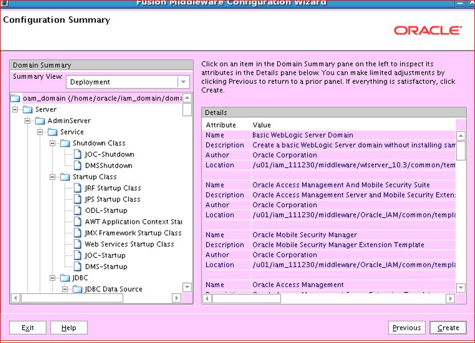Click the JRF Startup Class file icon
Image resolution: width=475 pixels, height=343 pixels.
[x=78, y=188]
